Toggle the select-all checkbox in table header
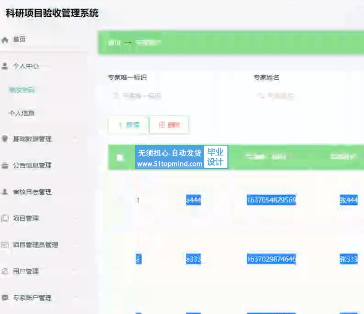This screenshot has width=364, height=314. coord(120,157)
